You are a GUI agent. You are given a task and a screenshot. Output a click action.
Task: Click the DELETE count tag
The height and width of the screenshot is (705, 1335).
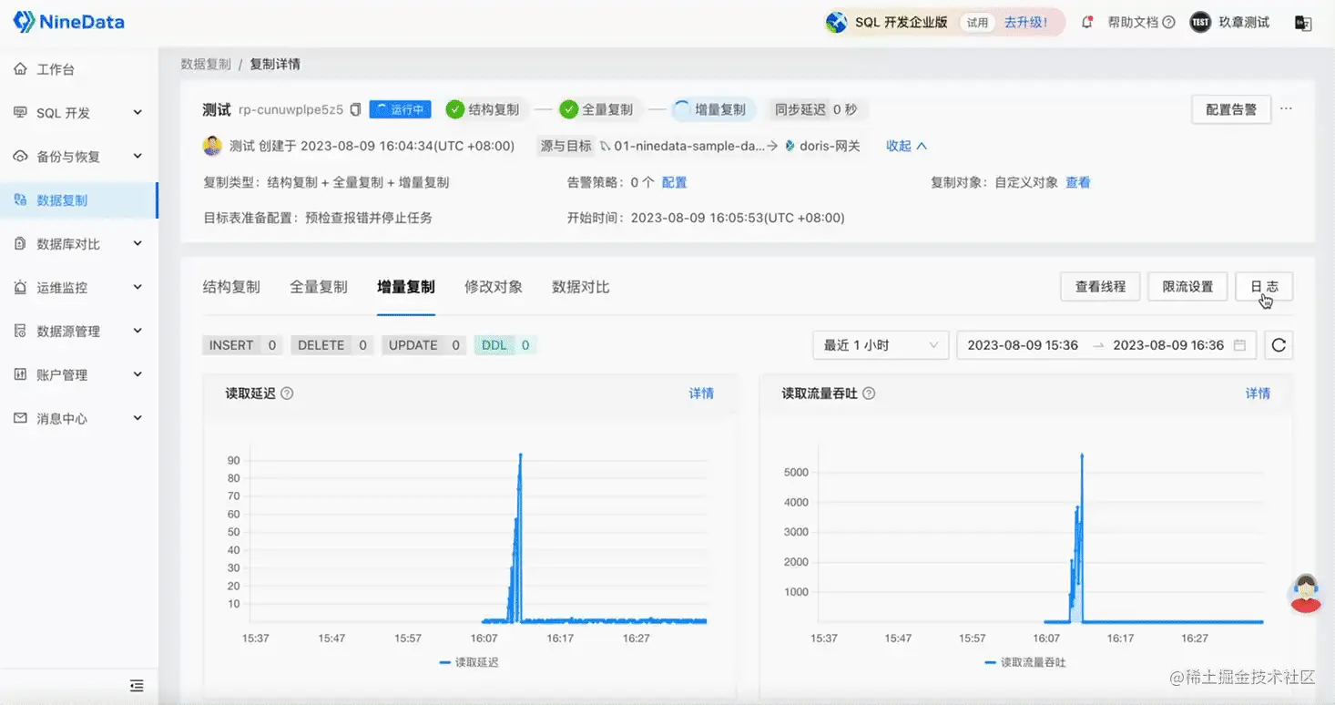332,345
